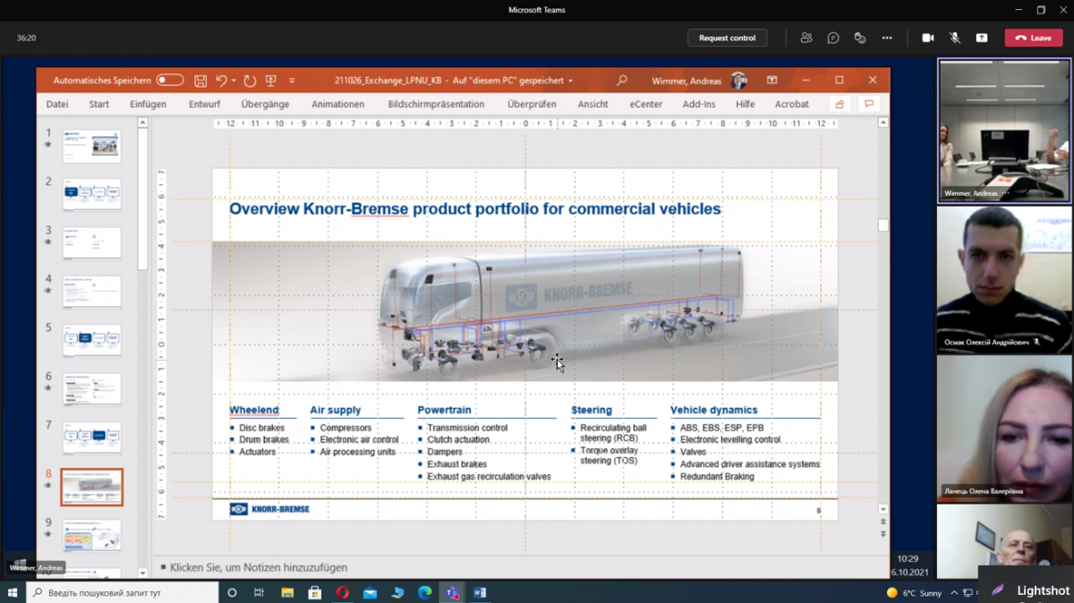Viewport: 1074px width, 603px height.
Task: Select slide 6 thumbnail
Action: pos(91,389)
